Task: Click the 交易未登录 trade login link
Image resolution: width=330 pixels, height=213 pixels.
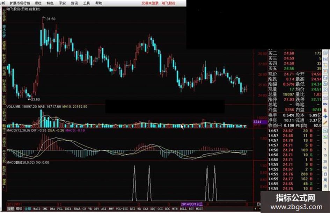Action: (x=150, y=3)
